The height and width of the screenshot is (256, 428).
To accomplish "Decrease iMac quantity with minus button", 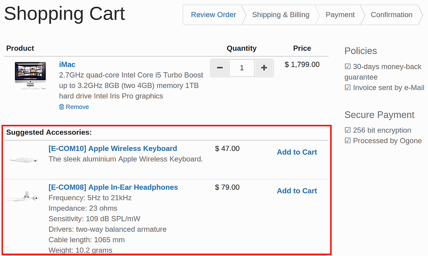I will [x=220, y=68].
